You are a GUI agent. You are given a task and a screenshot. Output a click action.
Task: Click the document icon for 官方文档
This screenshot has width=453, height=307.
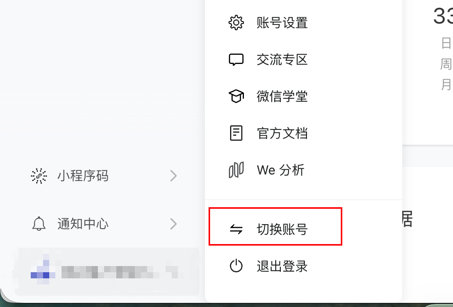click(236, 133)
